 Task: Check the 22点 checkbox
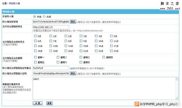[x=96, y=51]
